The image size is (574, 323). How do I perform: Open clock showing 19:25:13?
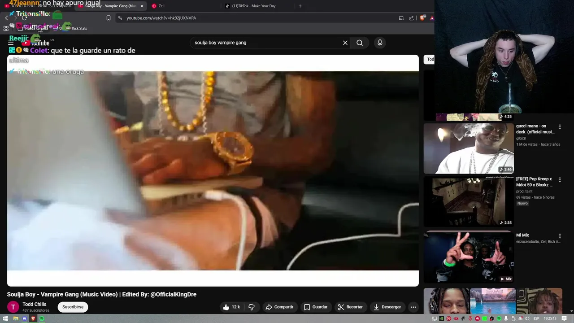[550, 319]
